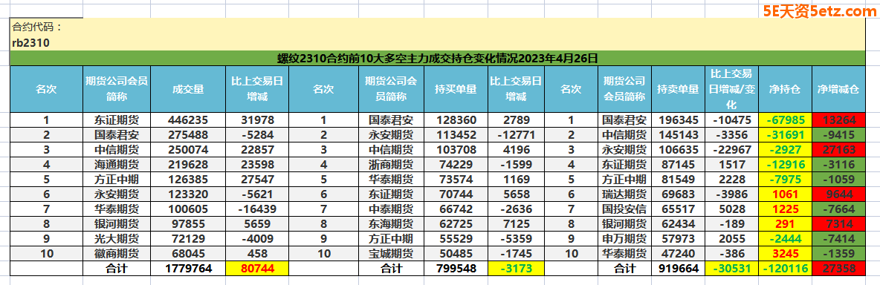Select the volume total 1779764
Image resolution: width=880 pixels, height=285 pixels.
click(x=188, y=269)
